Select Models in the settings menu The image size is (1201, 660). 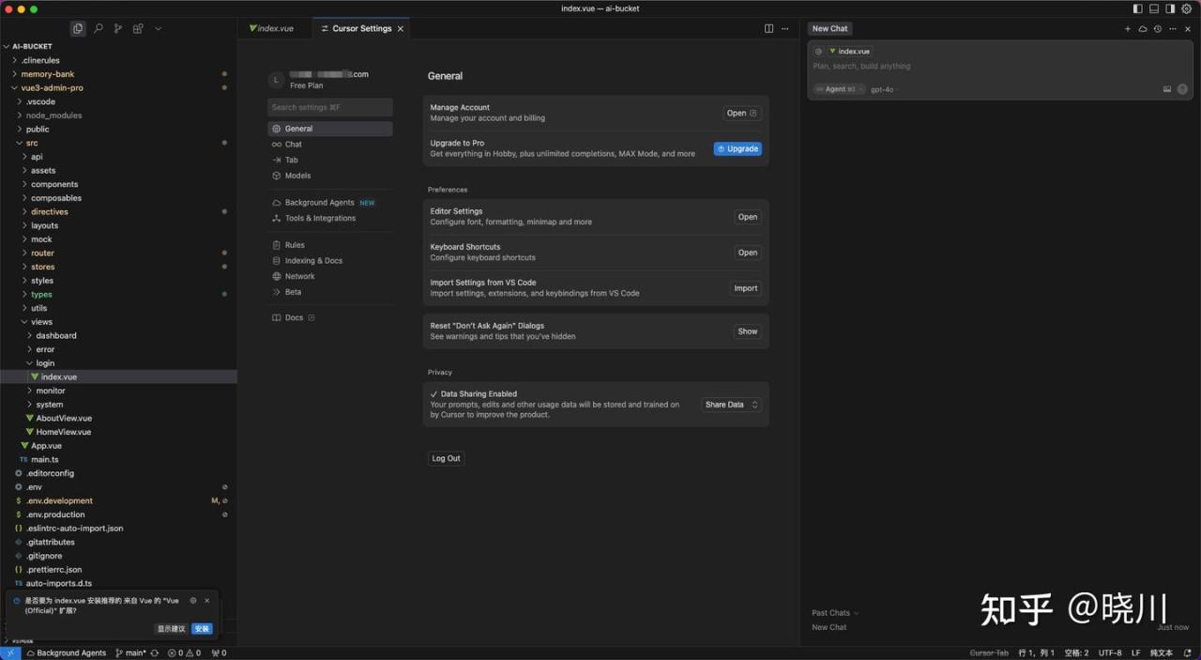coord(297,176)
